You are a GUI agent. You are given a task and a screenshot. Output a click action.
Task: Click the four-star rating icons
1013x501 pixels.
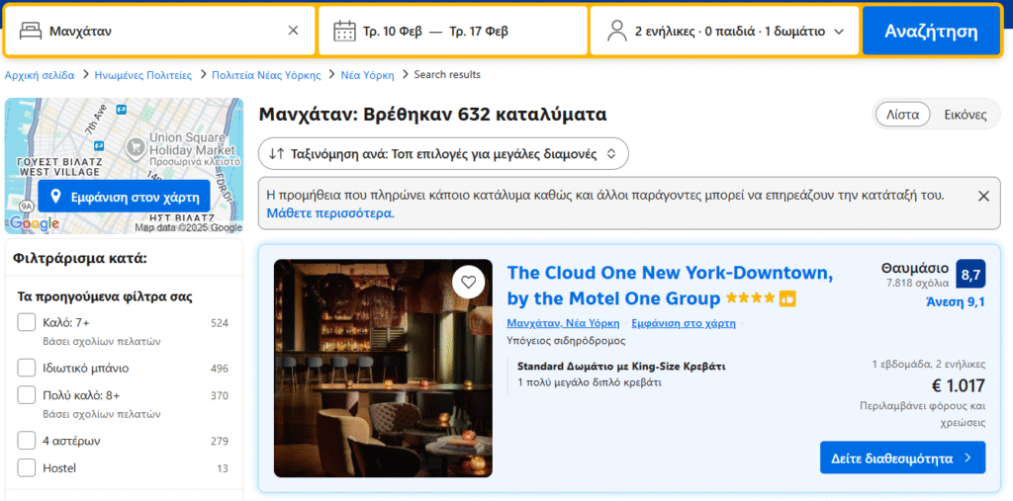(x=750, y=298)
